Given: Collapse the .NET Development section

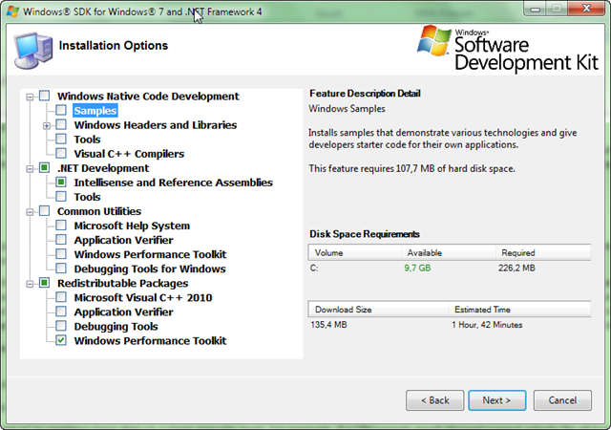Looking at the screenshot, I should coord(31,168).
